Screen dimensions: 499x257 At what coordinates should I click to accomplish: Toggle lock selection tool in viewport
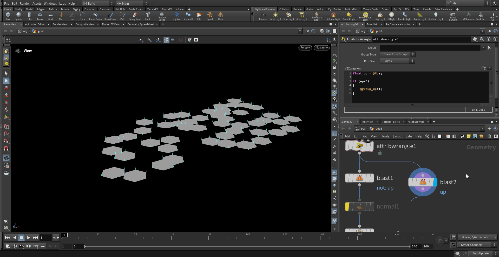point(6,81)
